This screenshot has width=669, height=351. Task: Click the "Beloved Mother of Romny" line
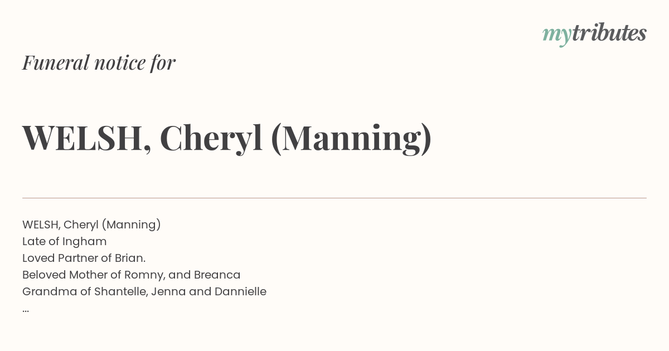point(132,275)
